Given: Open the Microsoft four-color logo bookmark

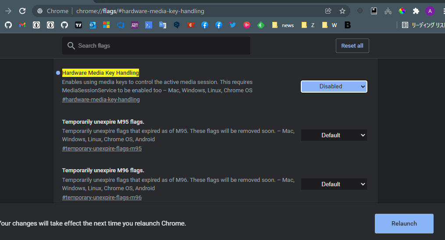Looking at the screenshot, I should coord(107,25).
